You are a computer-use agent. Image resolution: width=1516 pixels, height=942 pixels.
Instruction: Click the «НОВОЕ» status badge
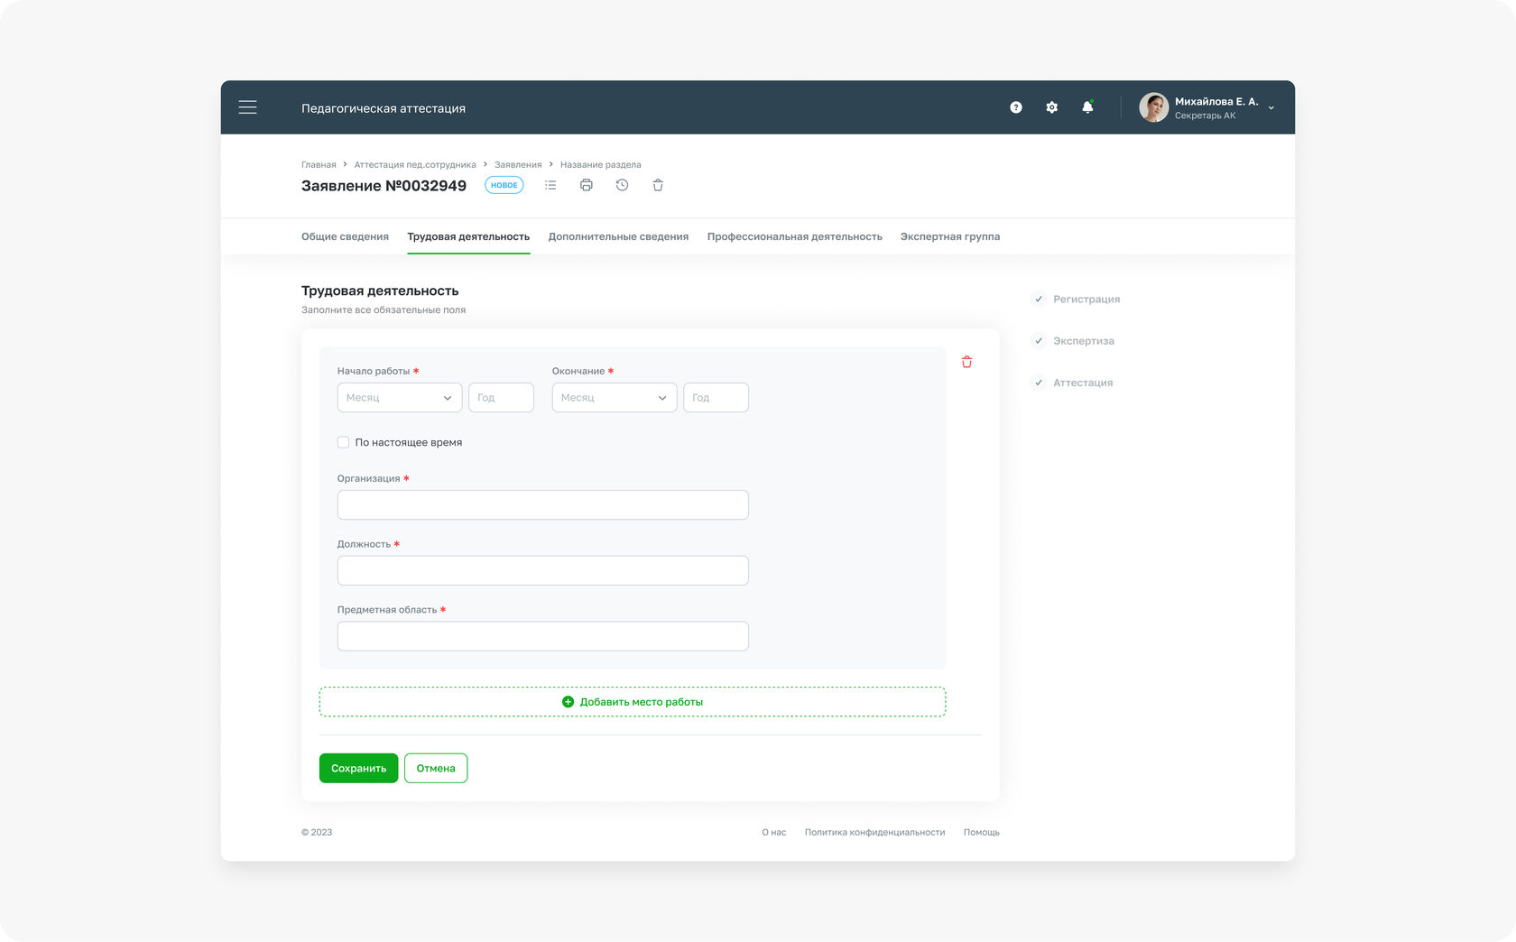(504, 185)
